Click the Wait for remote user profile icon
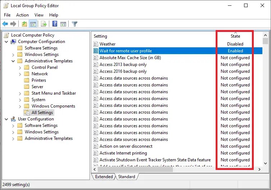 96,51
